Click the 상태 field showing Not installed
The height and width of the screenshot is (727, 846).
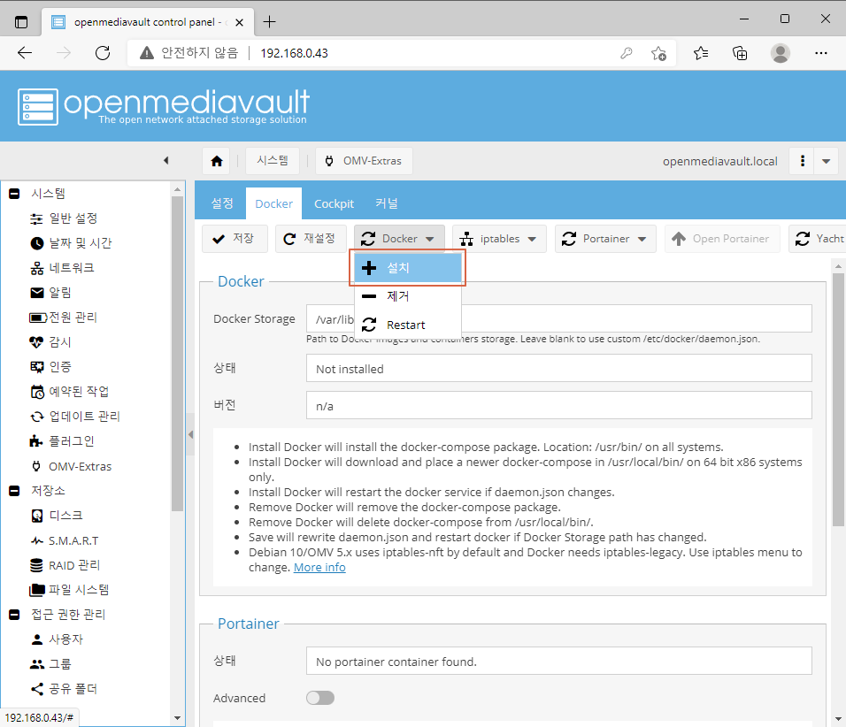[x=559, y=368]
